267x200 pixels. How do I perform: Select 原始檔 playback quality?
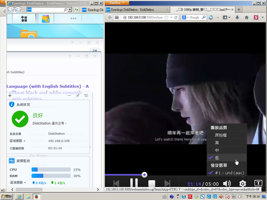tap(222, 135)
